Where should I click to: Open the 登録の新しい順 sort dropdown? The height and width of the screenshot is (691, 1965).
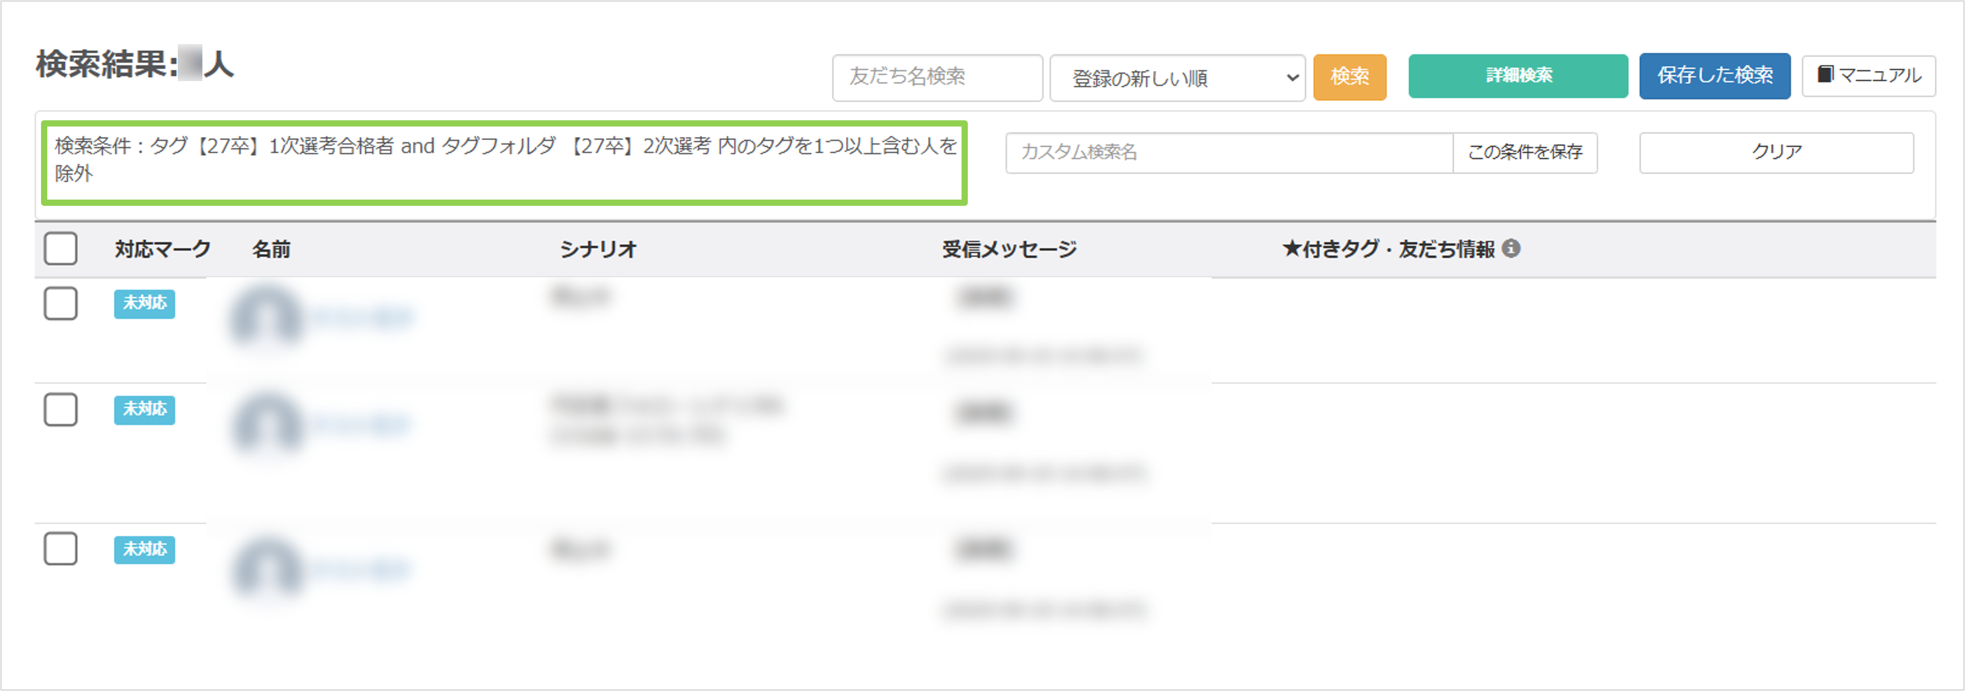[1177, 78]
